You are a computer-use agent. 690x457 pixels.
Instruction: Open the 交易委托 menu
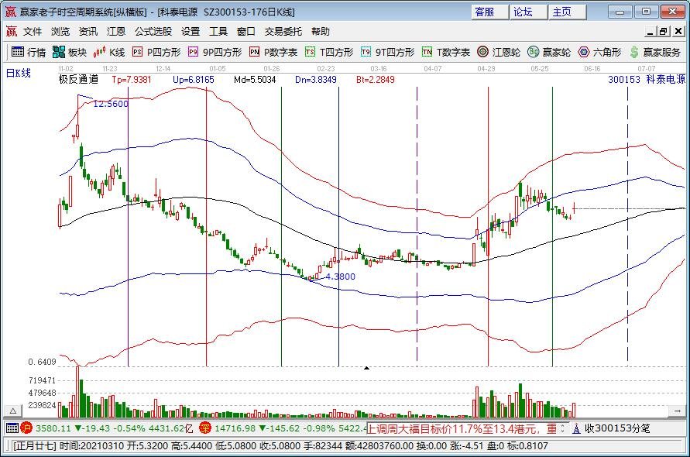283,31
